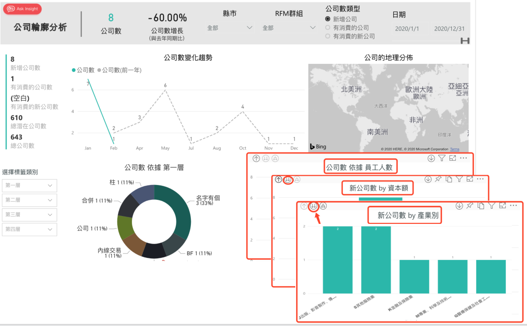527x326 pixels.
Task: Enable drill-down mode on 產業別 chart
Action: (x=459, y=206)
